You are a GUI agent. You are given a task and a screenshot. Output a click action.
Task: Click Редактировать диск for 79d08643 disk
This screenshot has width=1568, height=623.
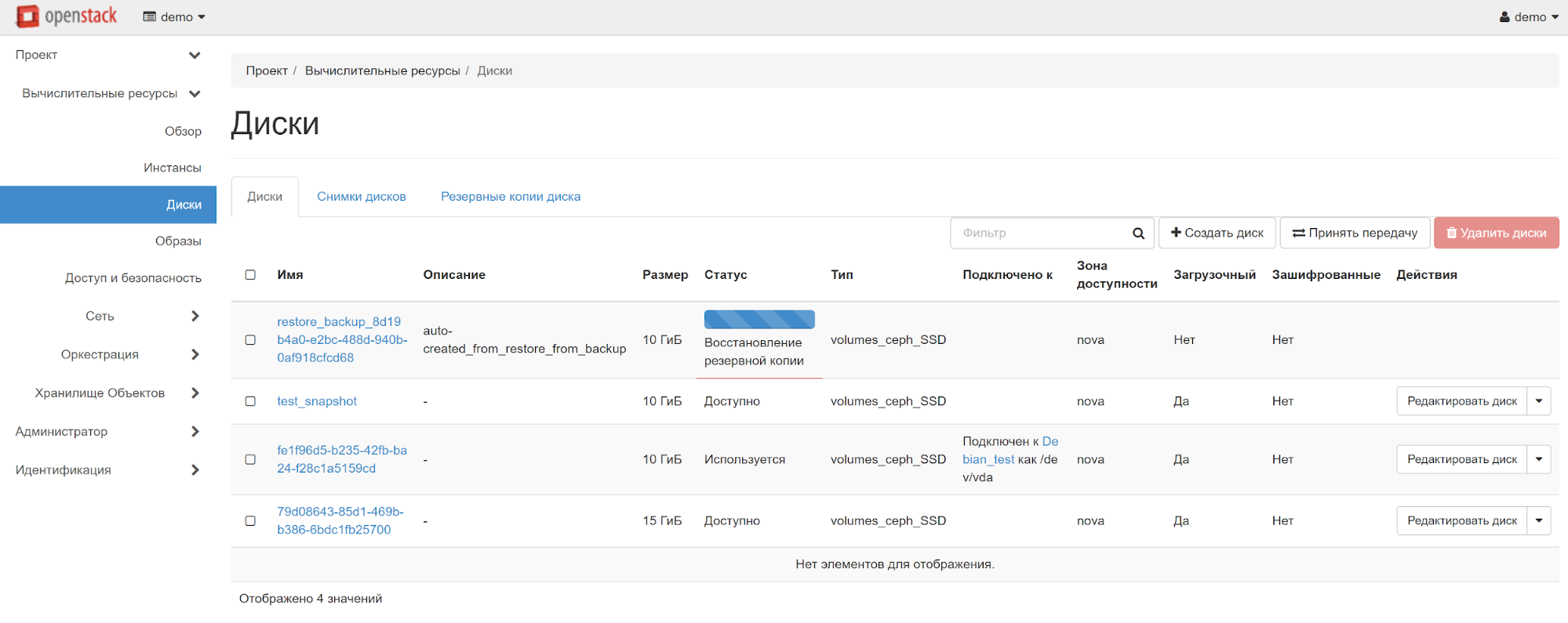pos(1462,520)
